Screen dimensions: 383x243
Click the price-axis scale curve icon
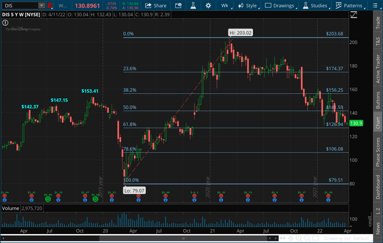(354, 15)
